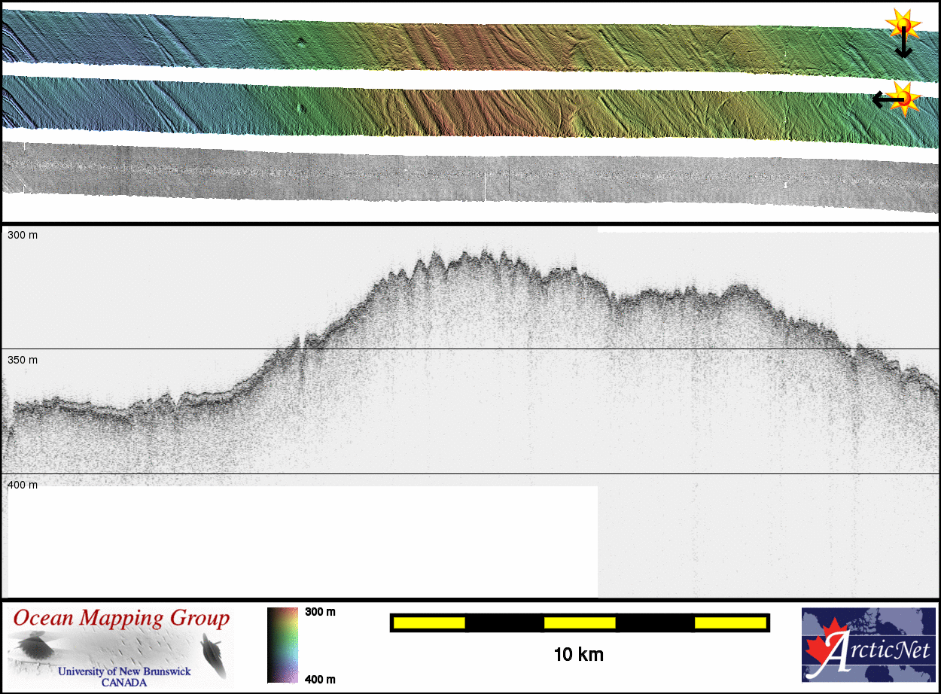Click the ArcticNet logo

pyautogui.click(x=869, y=645)
